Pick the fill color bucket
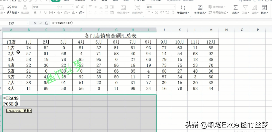The width and height of the screenshot is (272, 132). pos(66,13)
